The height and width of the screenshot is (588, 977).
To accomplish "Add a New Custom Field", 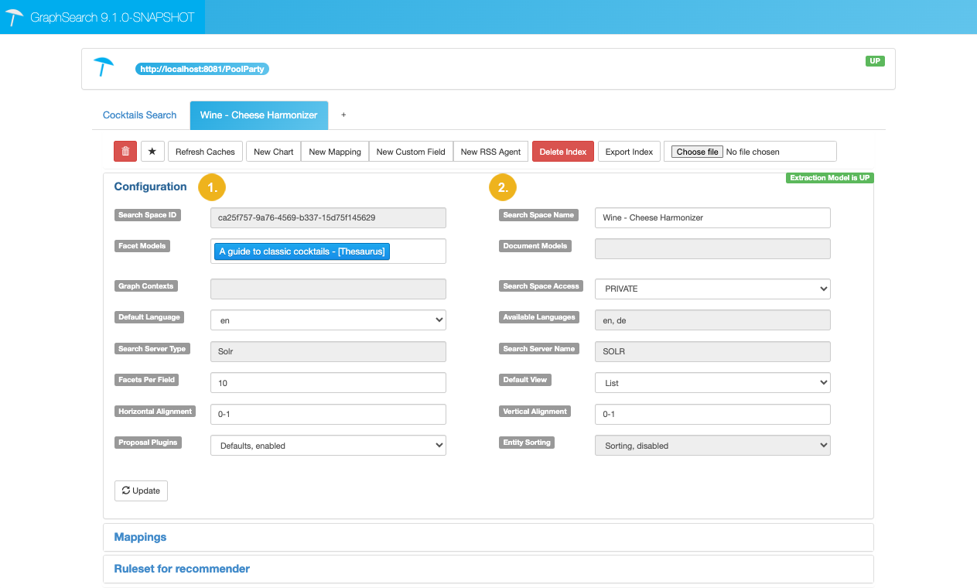I will 411,152.
